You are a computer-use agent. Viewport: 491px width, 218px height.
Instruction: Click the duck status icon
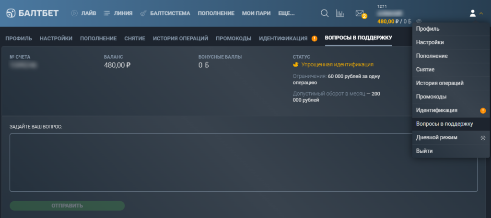click(x=295, y=64)
